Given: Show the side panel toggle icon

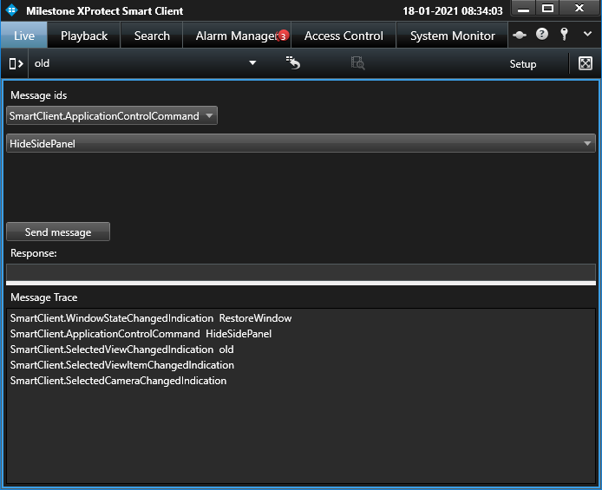Looking at the screenshot, I should [x=16, y=63].
